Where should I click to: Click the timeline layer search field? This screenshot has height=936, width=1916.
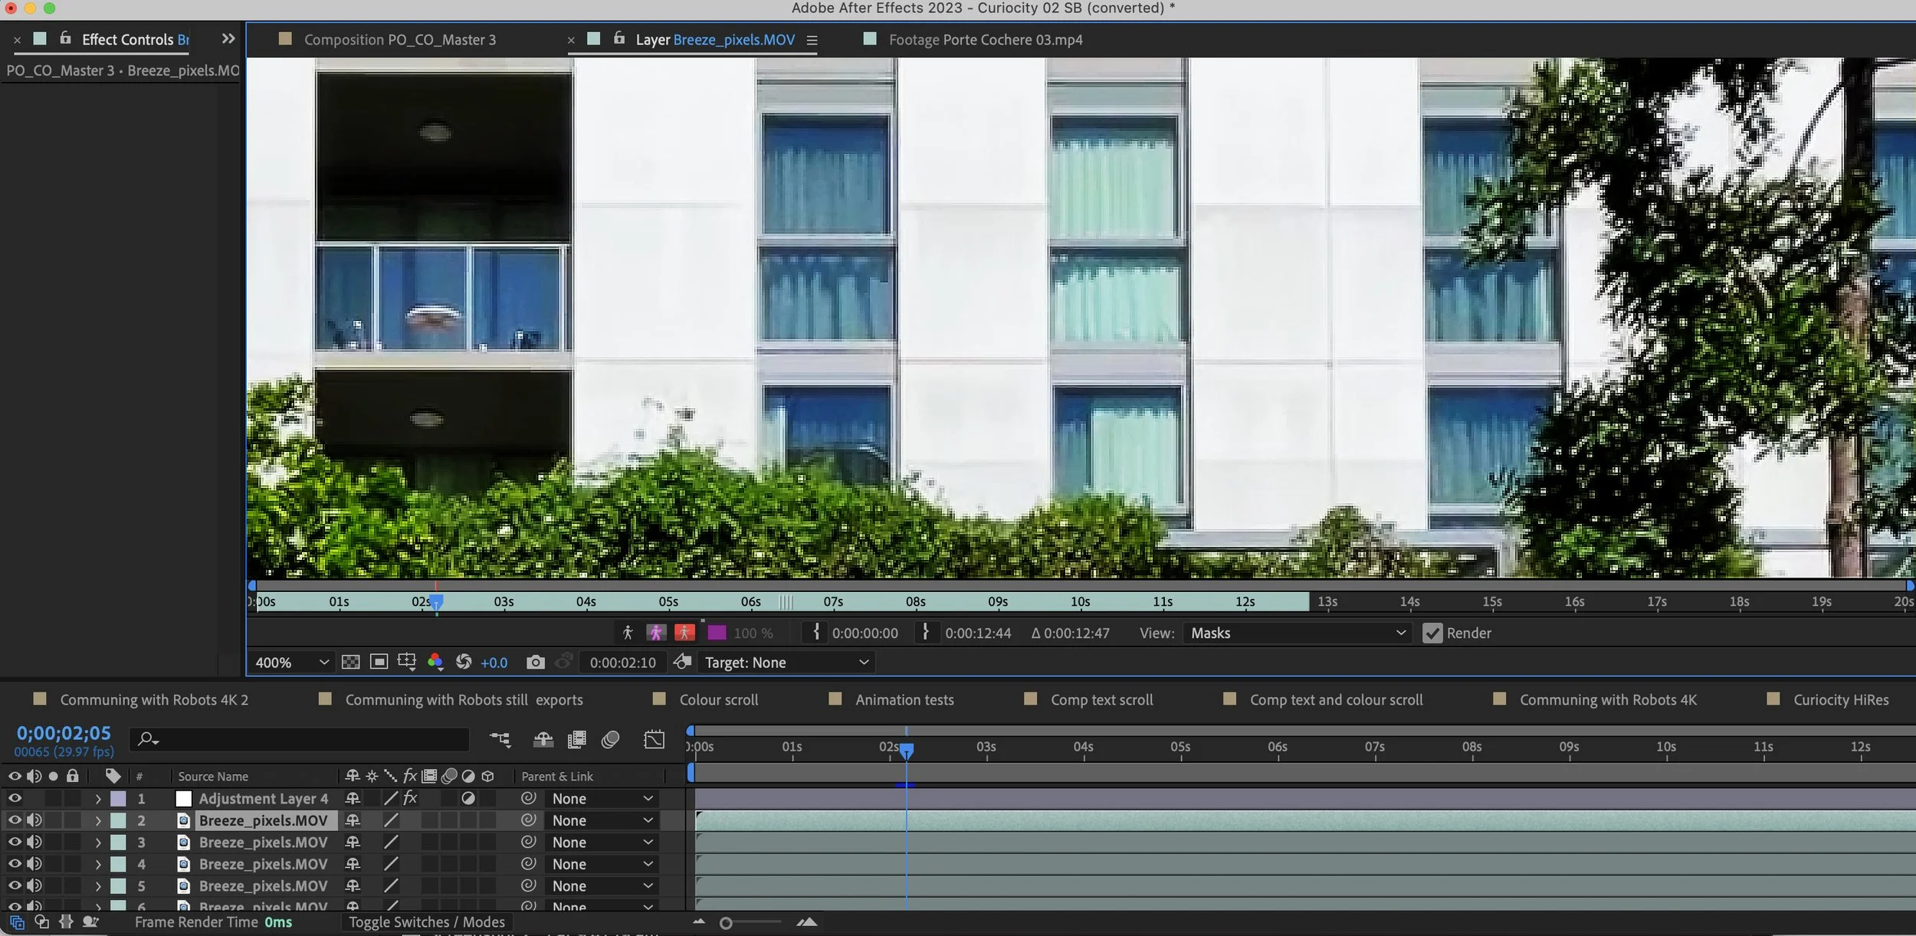tap(307, 740)
